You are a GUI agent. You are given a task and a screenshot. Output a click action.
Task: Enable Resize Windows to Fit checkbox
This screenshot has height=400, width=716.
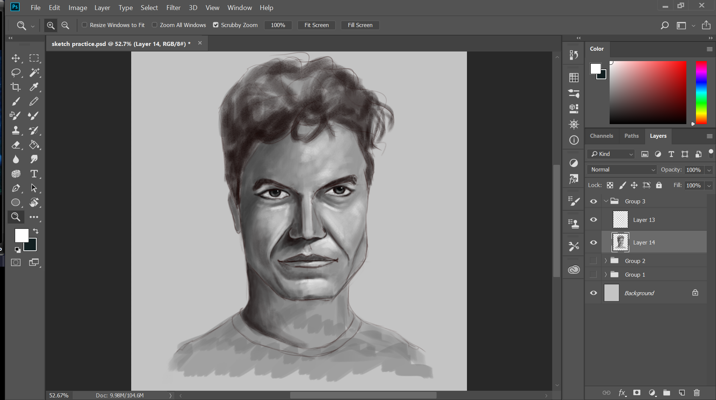click(84, 25)
